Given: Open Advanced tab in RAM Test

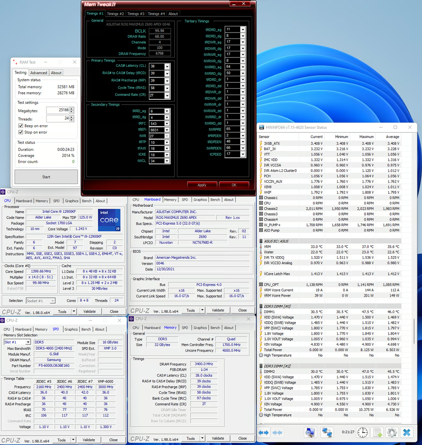Looking at the screenshot, I should pyautogui.click(x=39, y=73).
